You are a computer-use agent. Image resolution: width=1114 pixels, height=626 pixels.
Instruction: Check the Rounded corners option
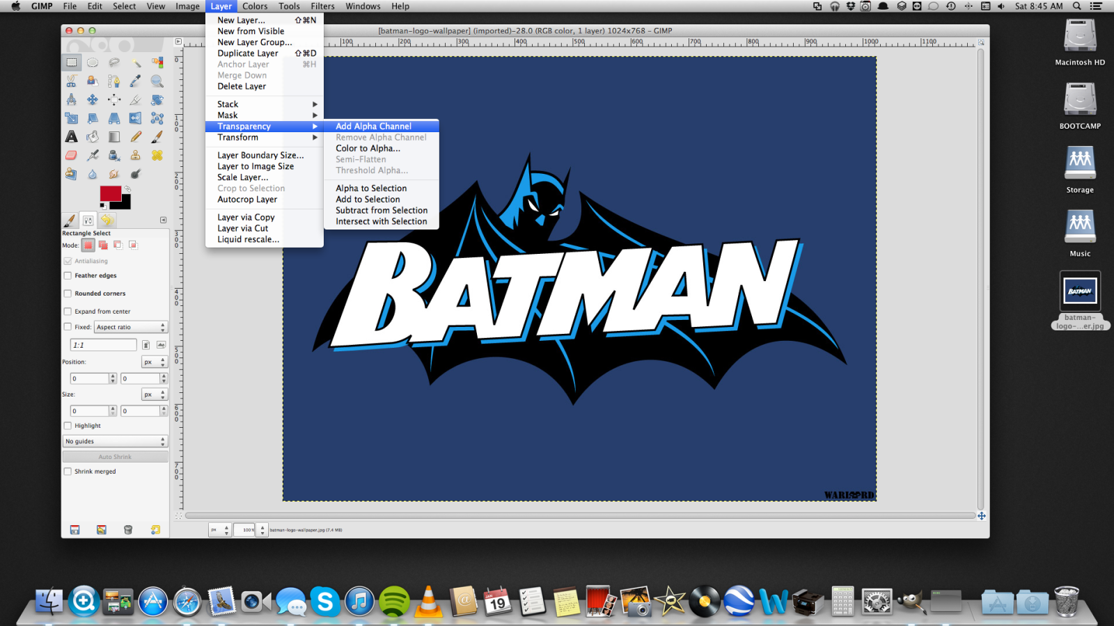[68, 294]
